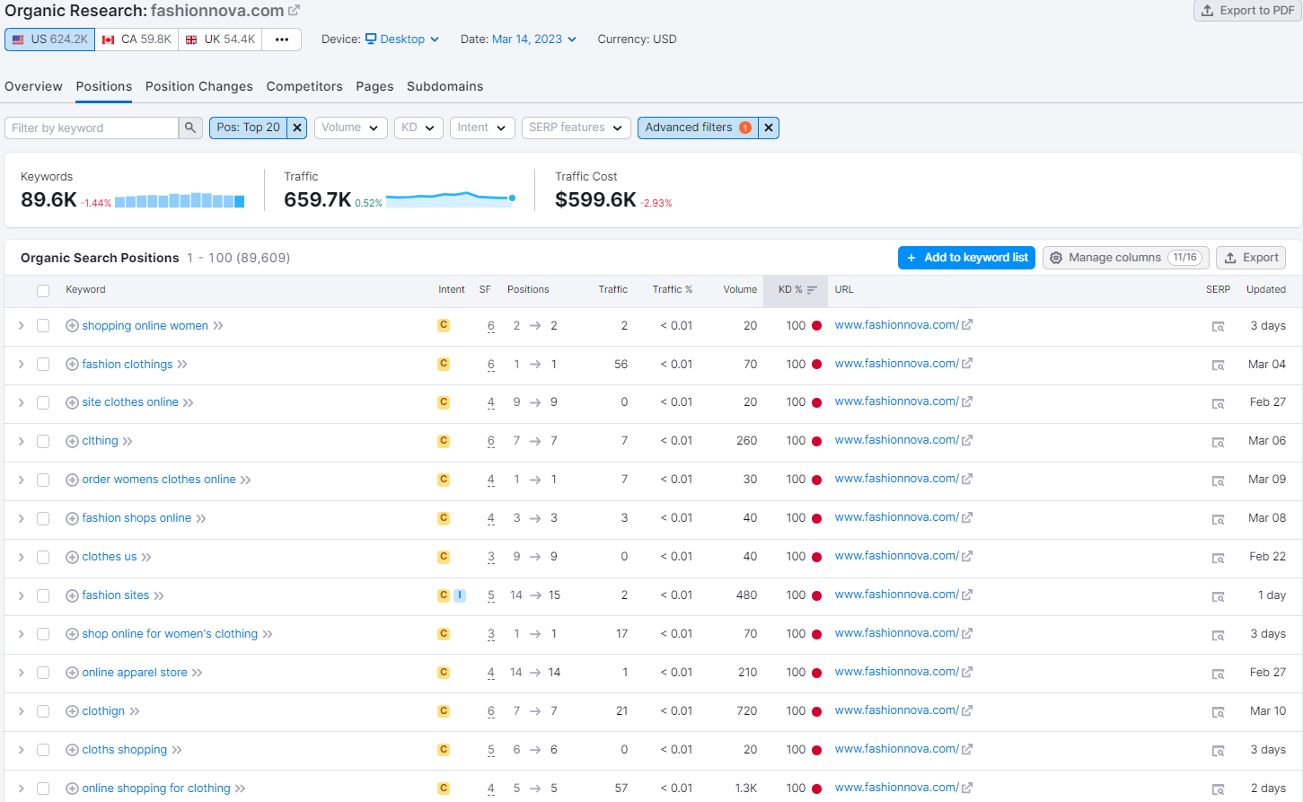Viewport: 1303px width, 802px height.
Task: Click Export to PDF button
Action: (1247, 11)
